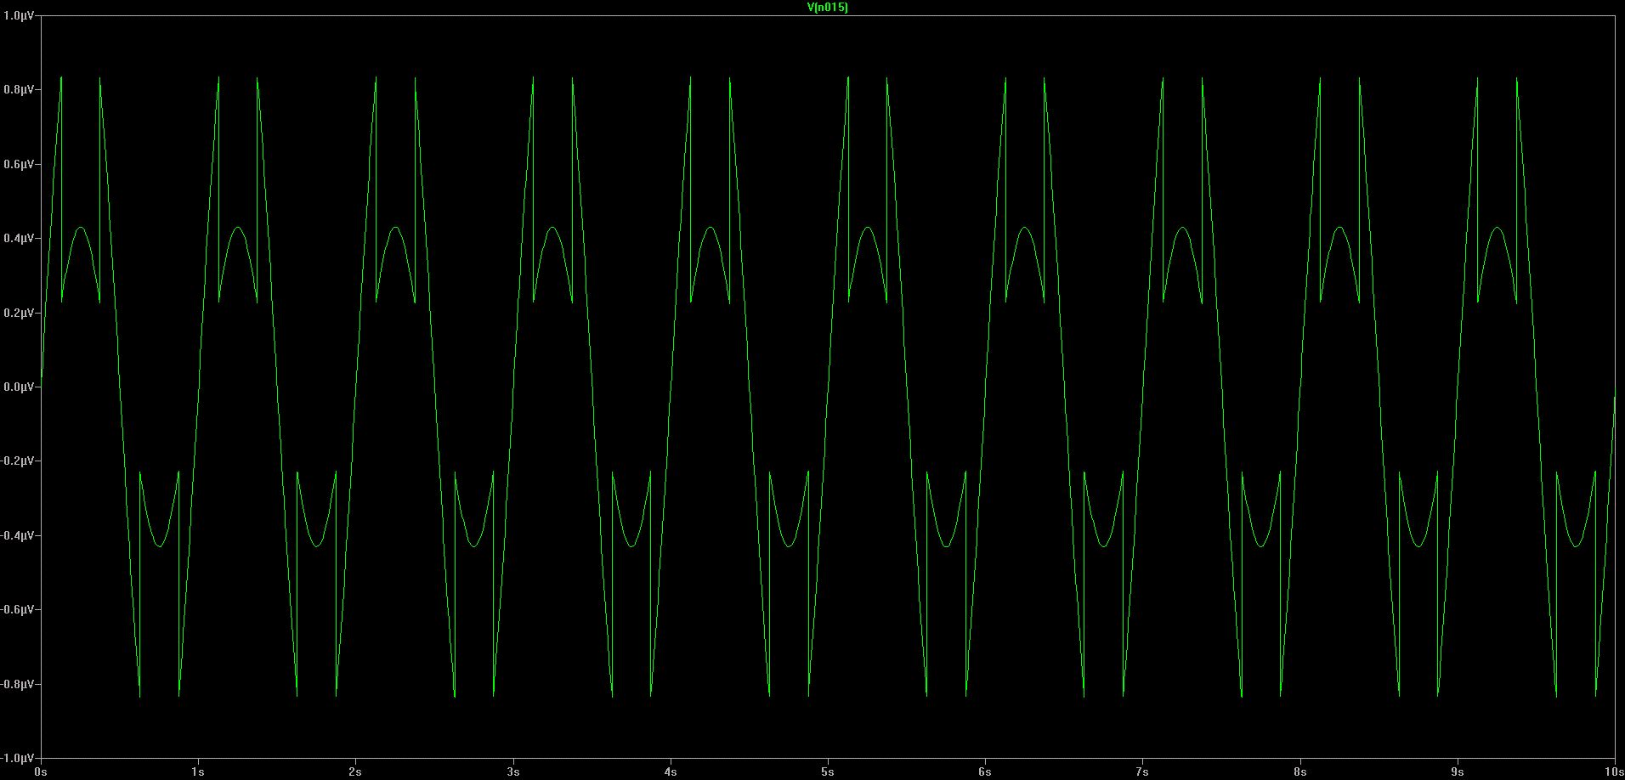This screenshot has width=1625, height=780.
Task: Select the 5s time axis label
Action: [x=828, y=772]
